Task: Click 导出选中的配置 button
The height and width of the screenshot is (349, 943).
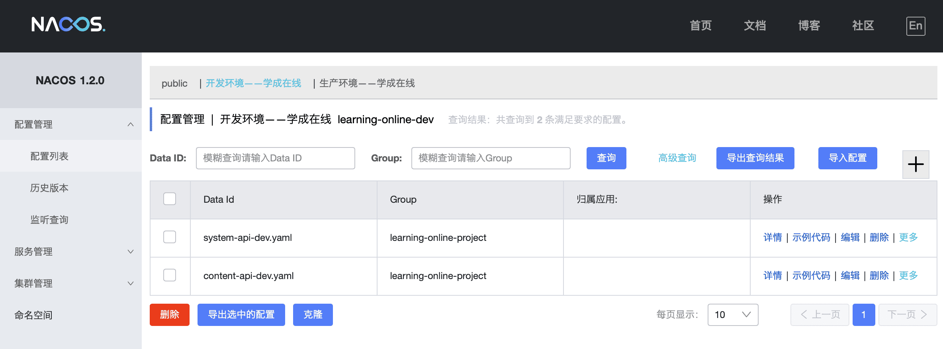Action: [x=241, y=315]
